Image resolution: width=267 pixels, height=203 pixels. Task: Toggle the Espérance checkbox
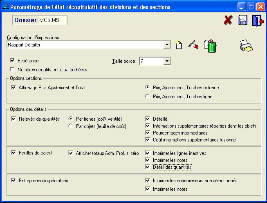click(x=13, y=61)
